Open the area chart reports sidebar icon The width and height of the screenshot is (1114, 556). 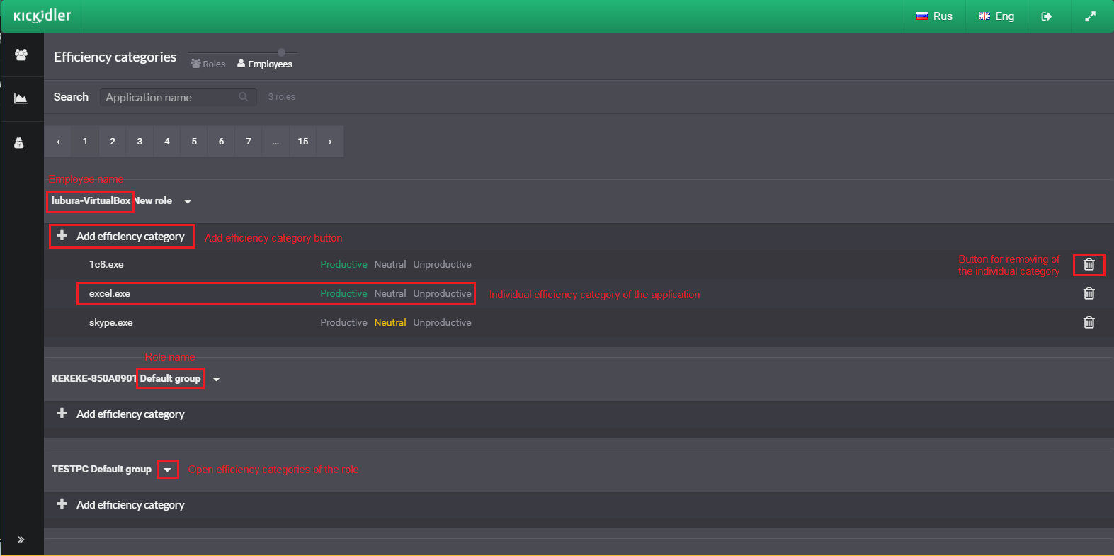(21, 98)
